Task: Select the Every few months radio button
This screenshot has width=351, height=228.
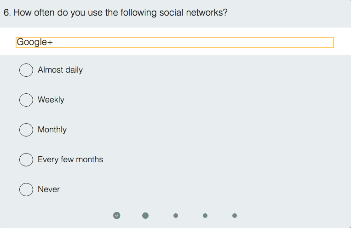Action: pyautogui.click(x=26, y=160)
